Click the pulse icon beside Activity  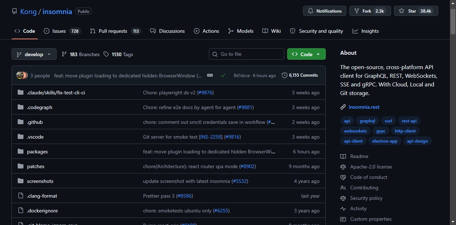[343, 208]
